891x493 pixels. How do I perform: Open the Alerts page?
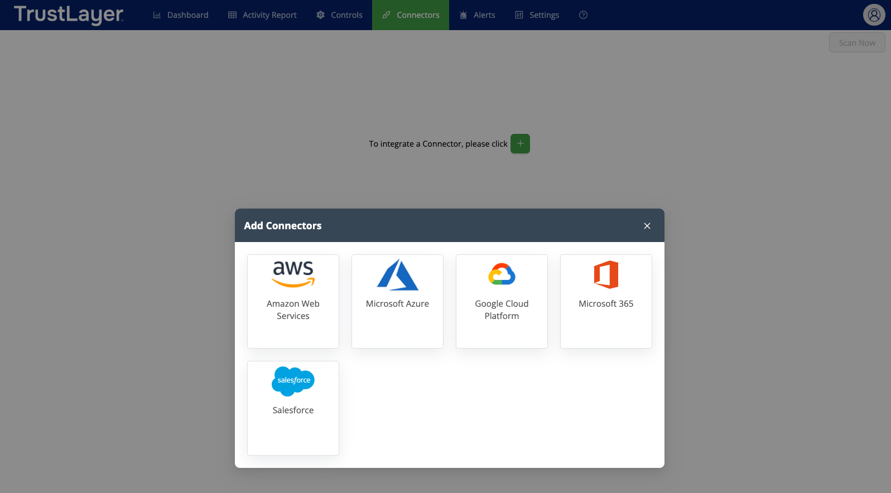[x=477, y=15]
